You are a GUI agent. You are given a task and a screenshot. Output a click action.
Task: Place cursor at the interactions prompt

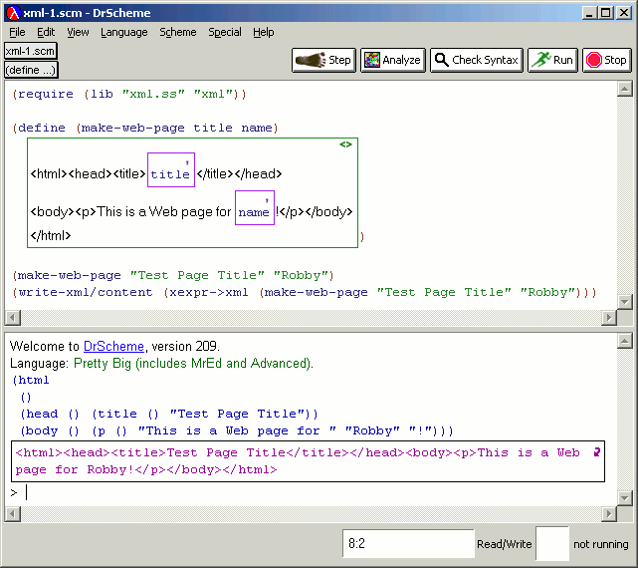pyautogui.click(x=27, y=492)
